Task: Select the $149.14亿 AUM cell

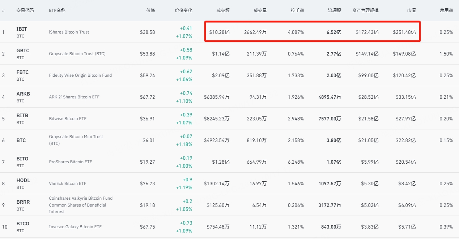Action: coord(367,54)
